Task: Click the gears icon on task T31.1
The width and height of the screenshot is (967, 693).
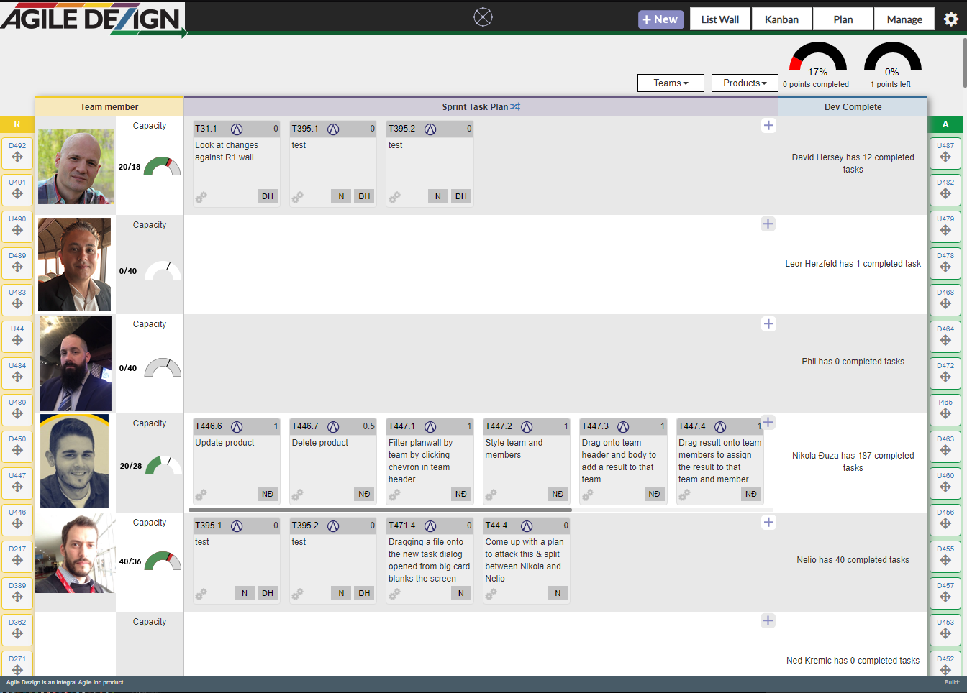Action: click(201, 197)
